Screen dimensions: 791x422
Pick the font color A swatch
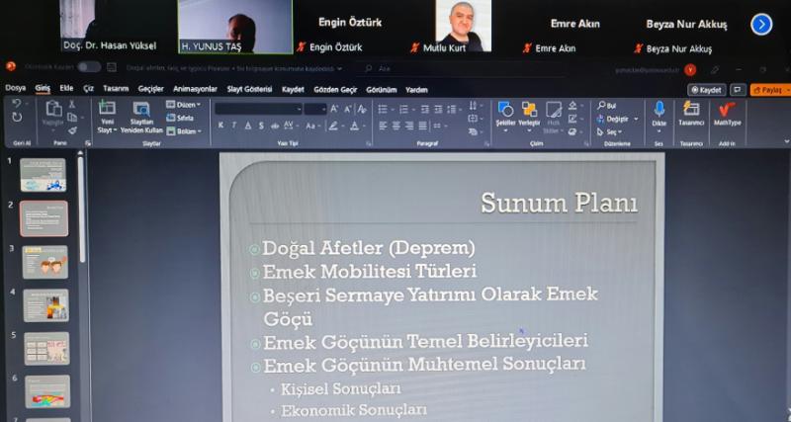[x=354, y=127]
